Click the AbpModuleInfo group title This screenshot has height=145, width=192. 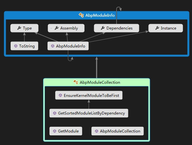pyautogui.click(x=100, y=15)
